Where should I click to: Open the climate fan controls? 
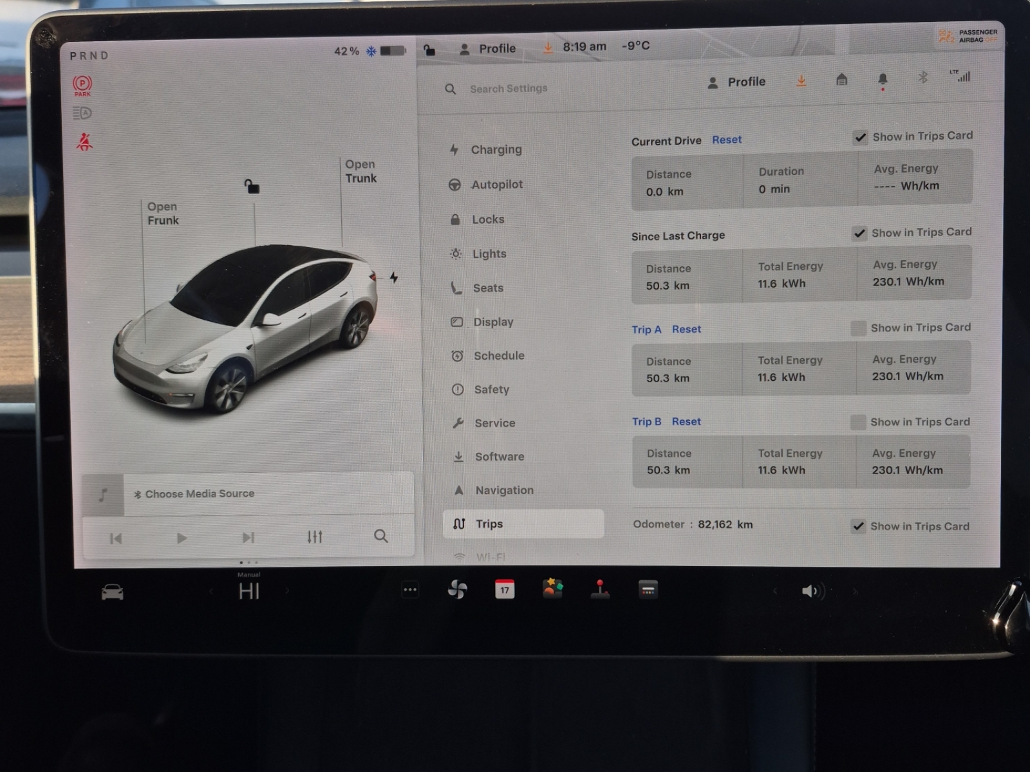457,589
